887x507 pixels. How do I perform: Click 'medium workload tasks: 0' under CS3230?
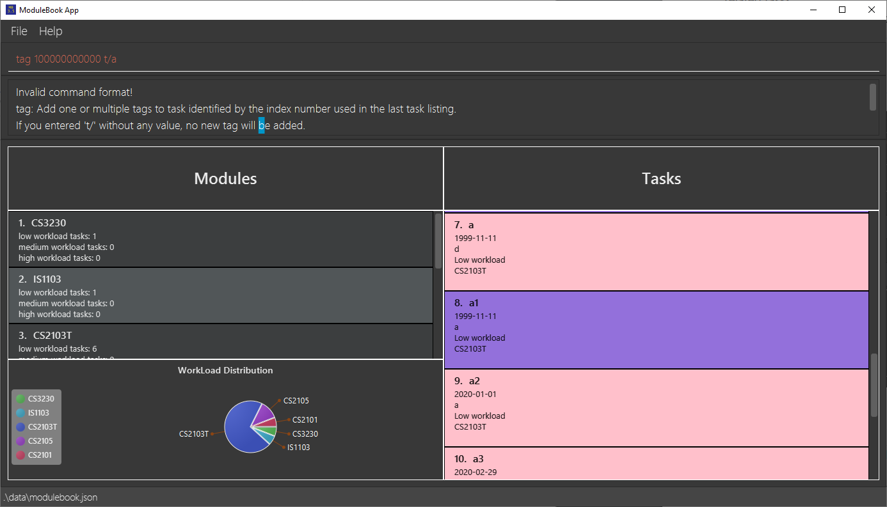(x=67, y=247)
